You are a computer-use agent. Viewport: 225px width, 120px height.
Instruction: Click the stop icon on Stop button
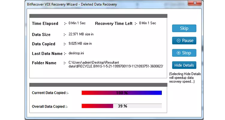(178, 53)
